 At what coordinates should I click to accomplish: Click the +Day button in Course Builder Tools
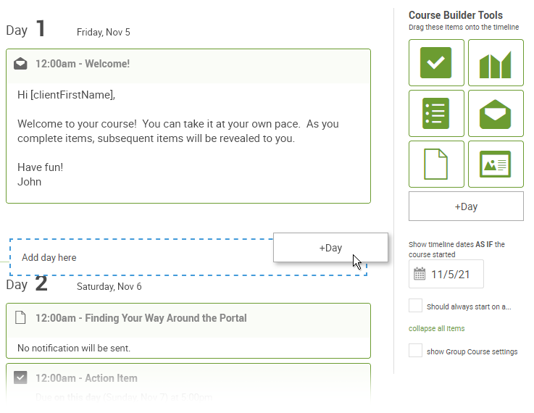(466, 206)
